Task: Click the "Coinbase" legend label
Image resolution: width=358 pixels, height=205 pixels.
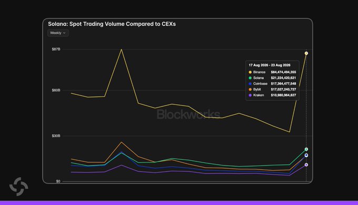Action: pos(260,84)
